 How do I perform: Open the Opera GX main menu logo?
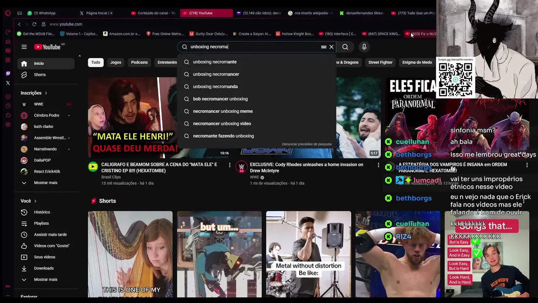pyautogui.click(x=8, y=13)
